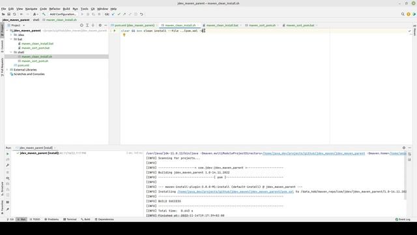The width and height of the screenshot is (417, 235).
Task: Open the Refactor menu
Action: (55, 8)
